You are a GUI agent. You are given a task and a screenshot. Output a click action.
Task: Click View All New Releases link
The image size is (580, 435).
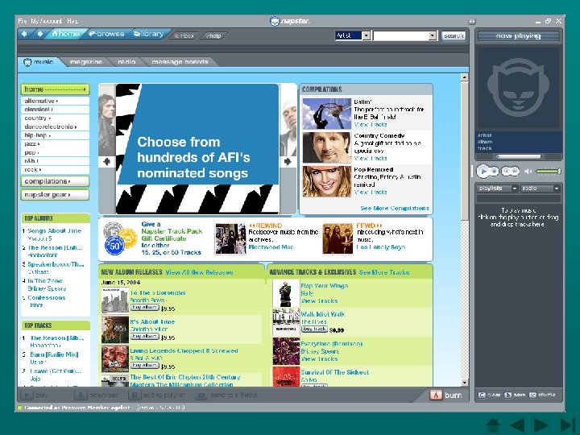point(199,272)
